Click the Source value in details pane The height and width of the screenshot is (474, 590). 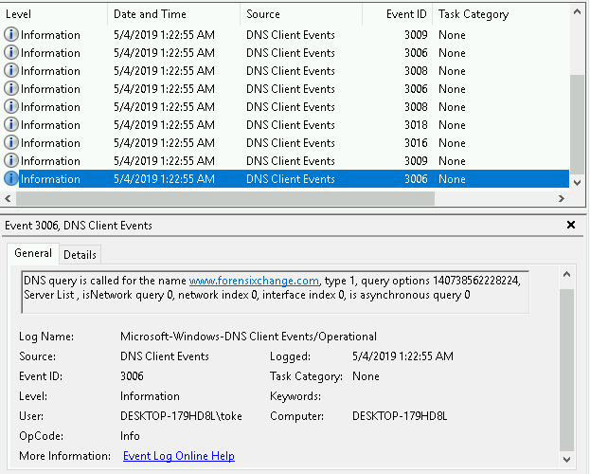point(165,356)
